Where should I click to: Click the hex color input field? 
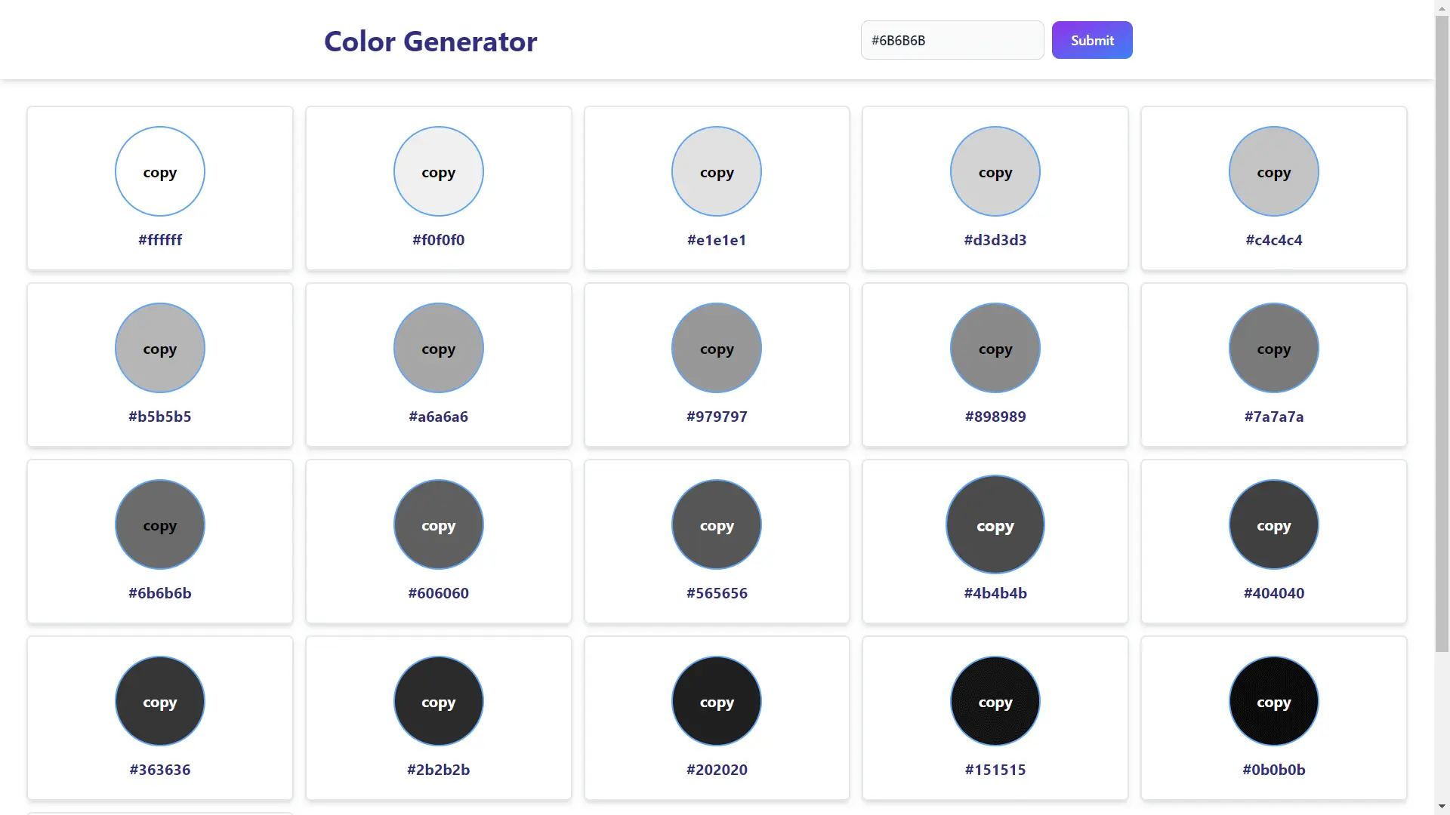pyautogui.click(x=952, y=40)
